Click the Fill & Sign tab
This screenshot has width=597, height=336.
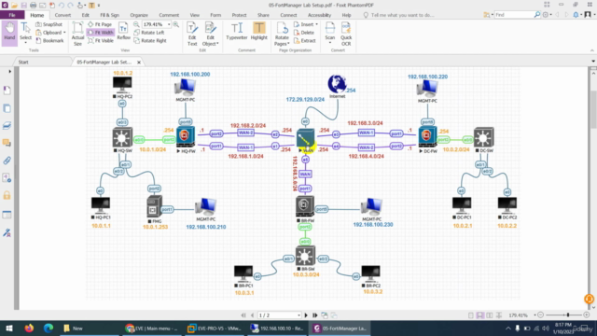110,15
